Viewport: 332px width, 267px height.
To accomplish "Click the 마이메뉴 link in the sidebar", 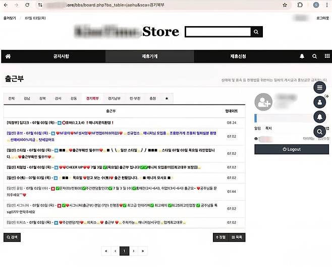I will click(x=309, y=138).
